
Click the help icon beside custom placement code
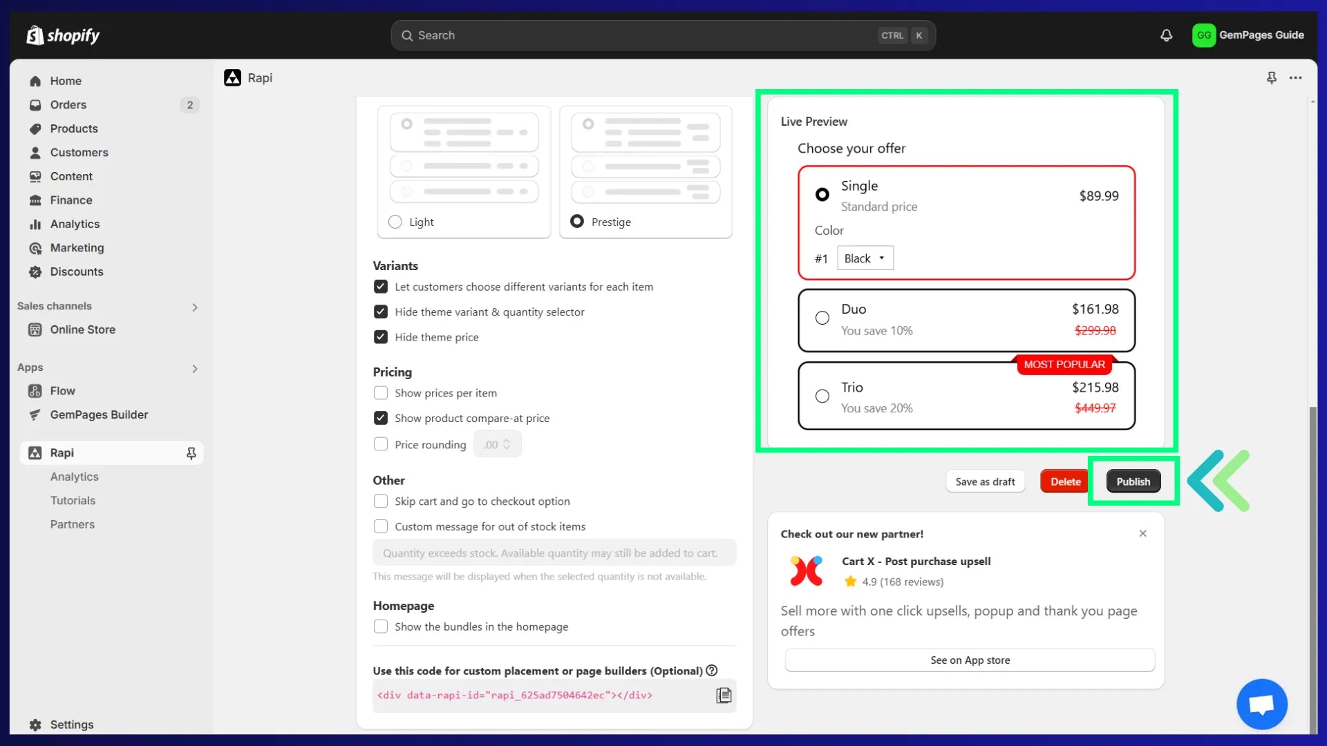712,671
